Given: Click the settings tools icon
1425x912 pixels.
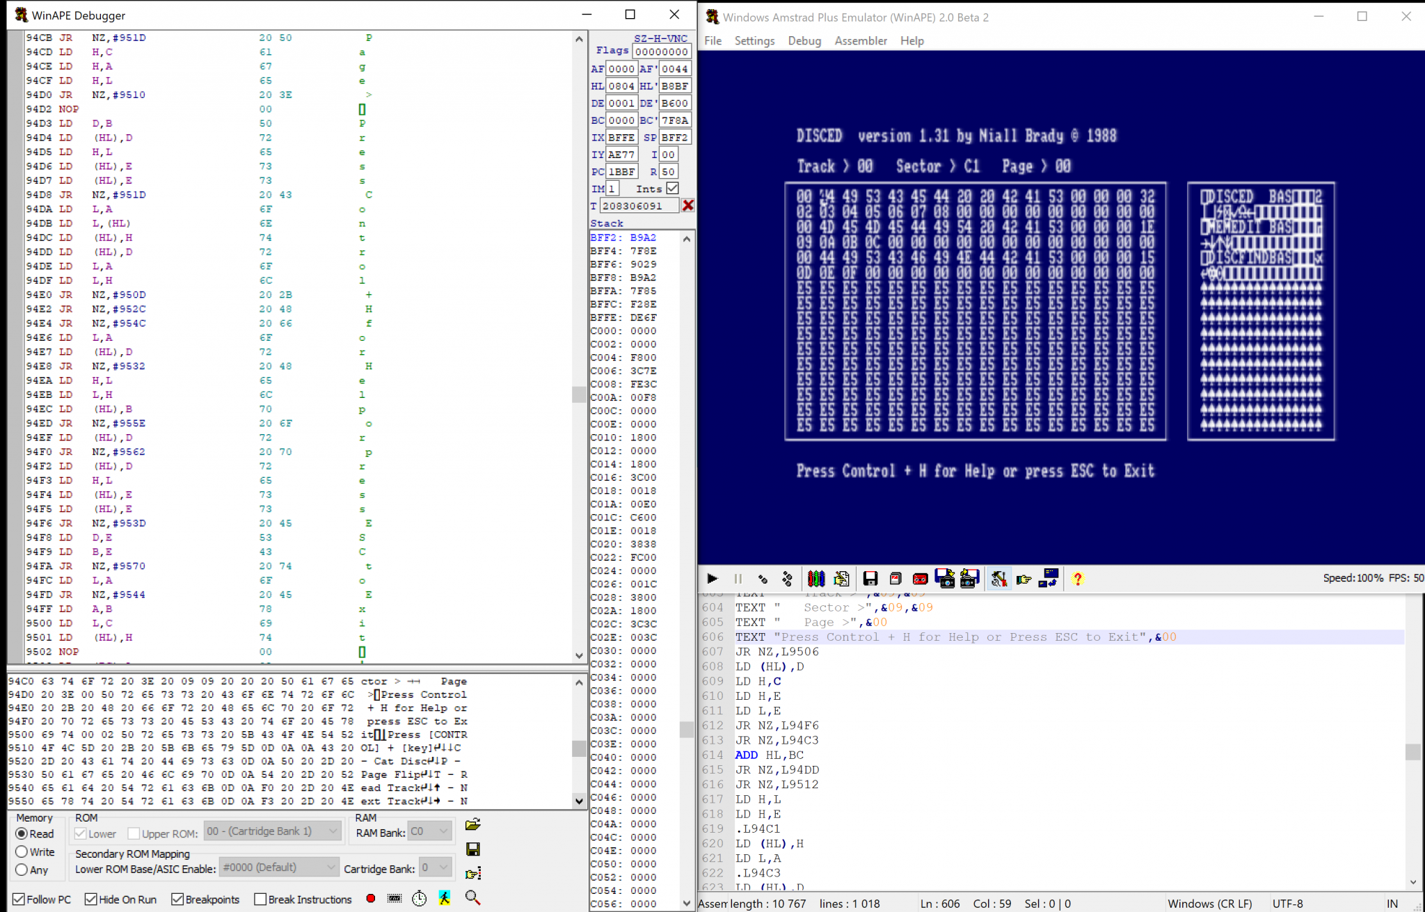Looking at the screenshot, I should [x=998, y=578].
